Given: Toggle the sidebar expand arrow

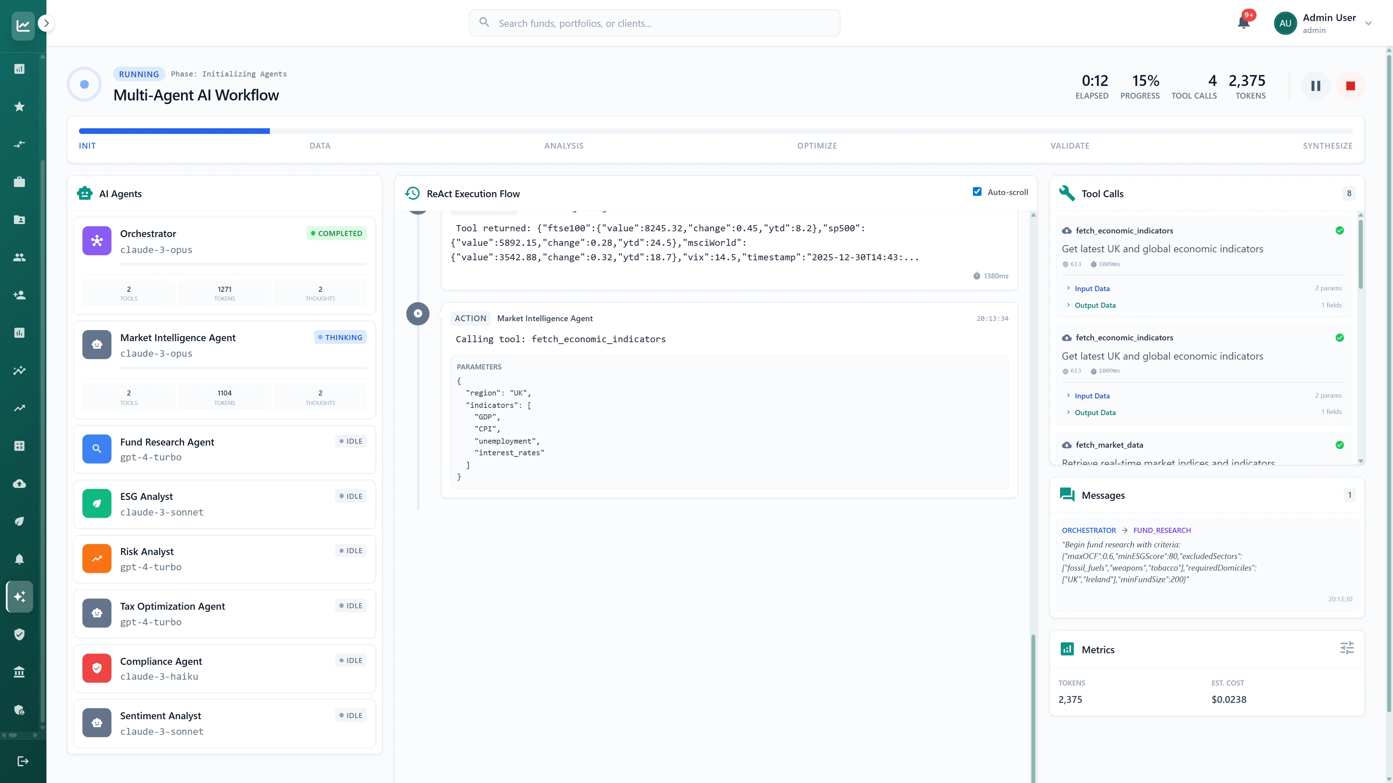Looking at the screenshot, I should (46, 23).
